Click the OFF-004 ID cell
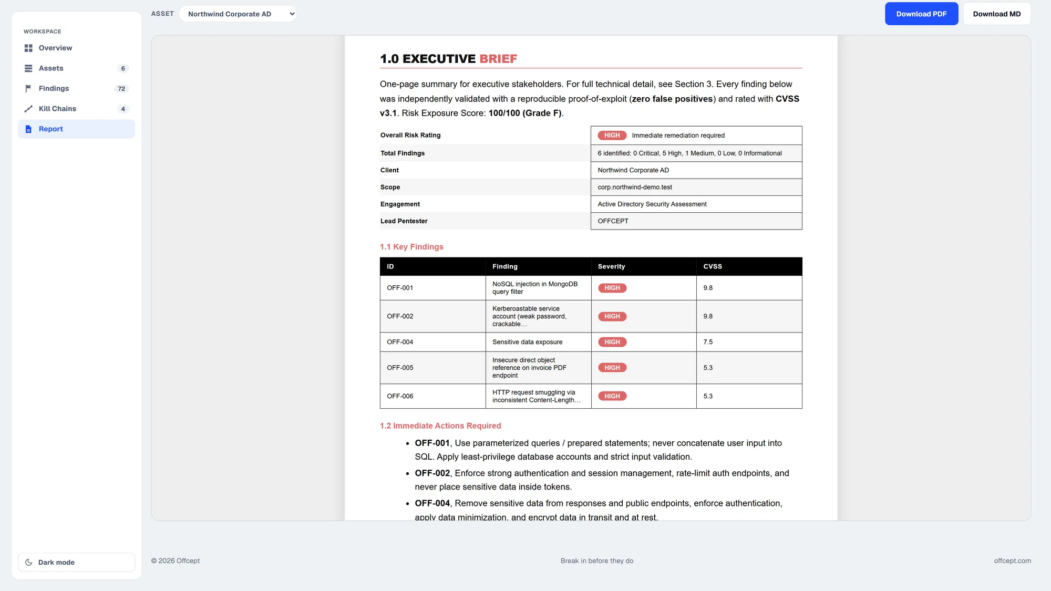The height and width of the screenshot is (591, 1051). tap(432, 342)
